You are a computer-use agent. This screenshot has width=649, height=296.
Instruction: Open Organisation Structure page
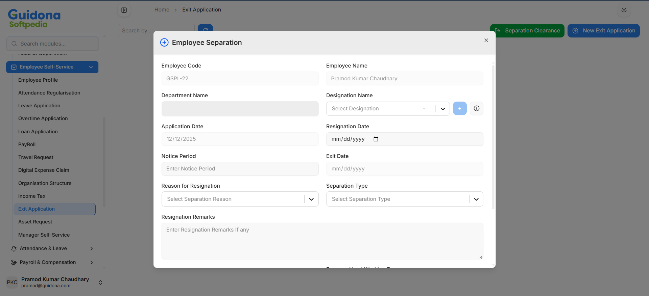tap(45, 183)
